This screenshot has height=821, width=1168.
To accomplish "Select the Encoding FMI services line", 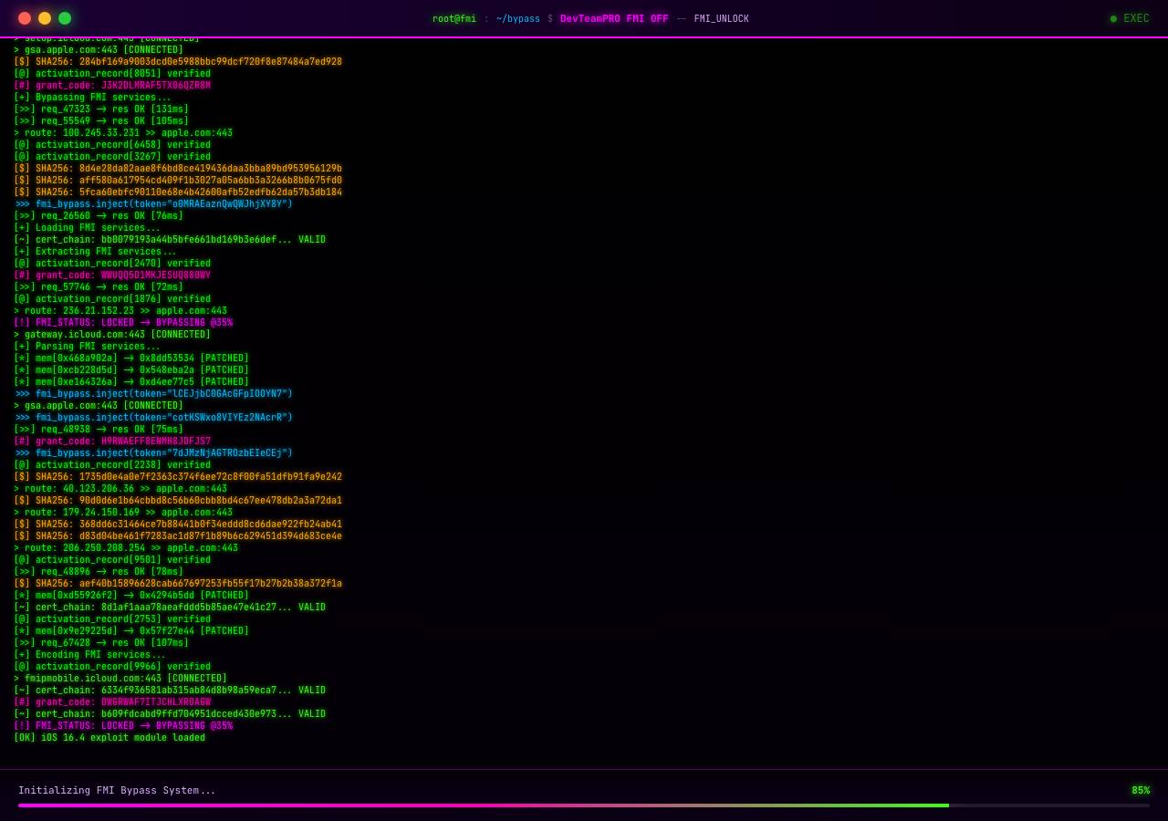I will [89, 655].
